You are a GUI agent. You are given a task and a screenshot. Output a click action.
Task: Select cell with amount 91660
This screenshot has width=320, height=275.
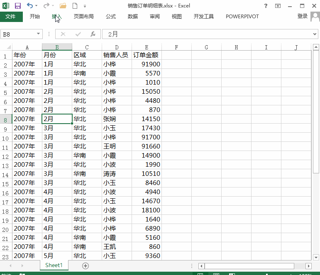[147, 146]
